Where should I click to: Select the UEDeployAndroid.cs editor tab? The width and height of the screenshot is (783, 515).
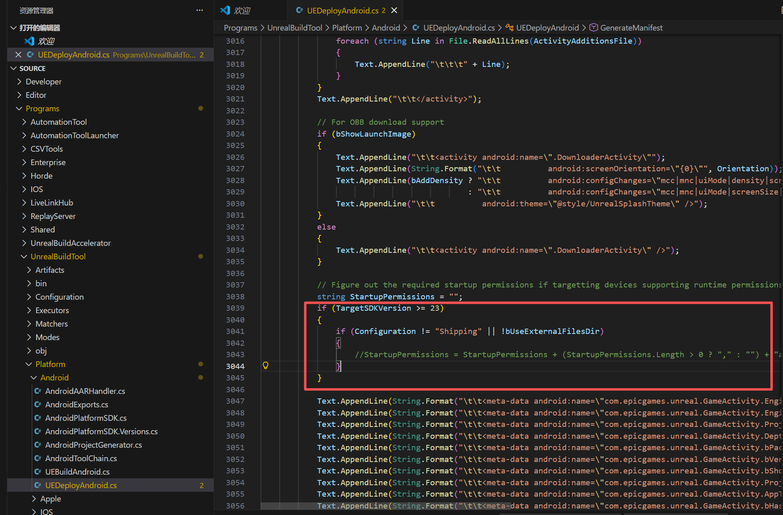click(343, 11)
